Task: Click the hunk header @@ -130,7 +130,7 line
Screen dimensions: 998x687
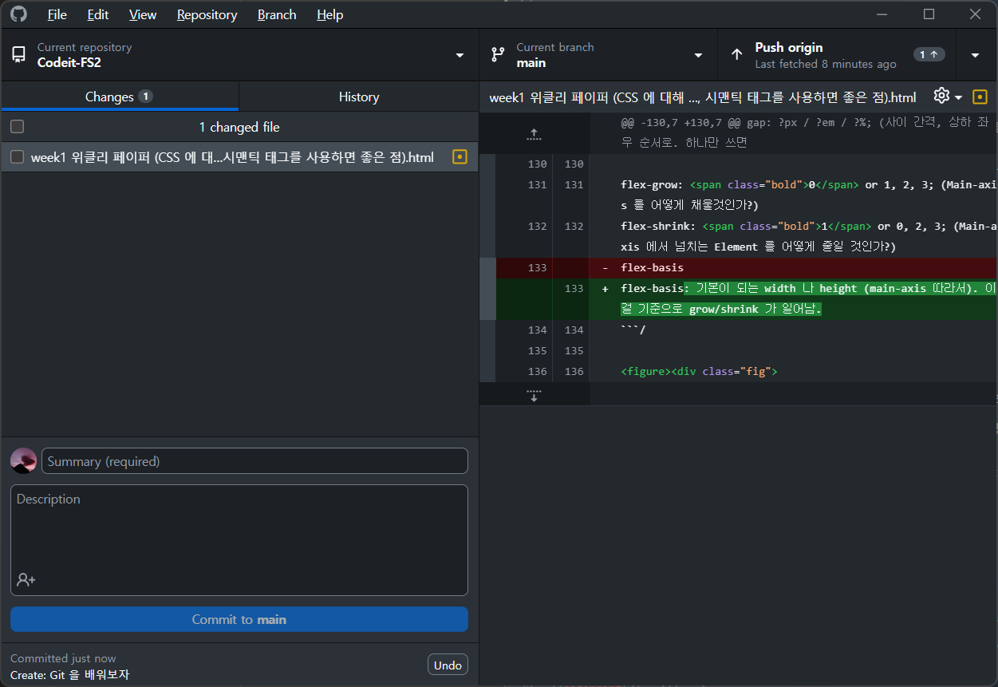Action: pyautogui.click(x=806, y=133)
